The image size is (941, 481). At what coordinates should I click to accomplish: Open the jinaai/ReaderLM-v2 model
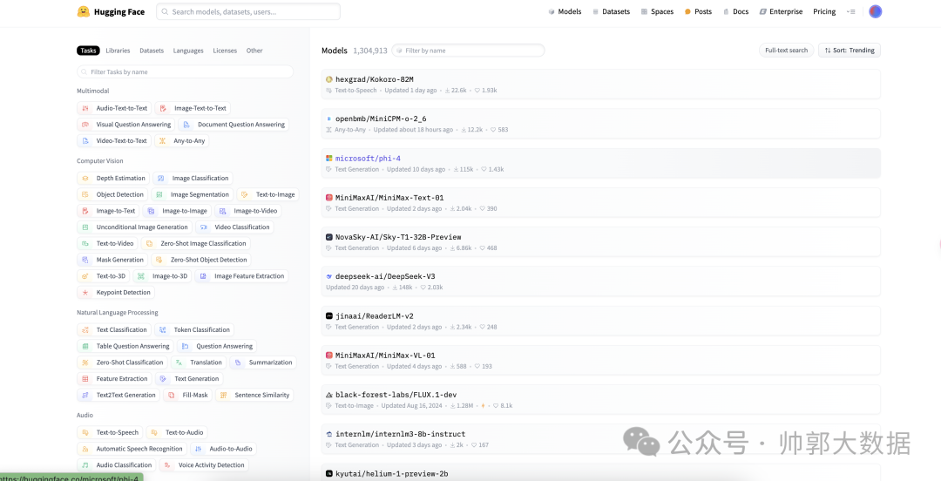click(600, 321)
